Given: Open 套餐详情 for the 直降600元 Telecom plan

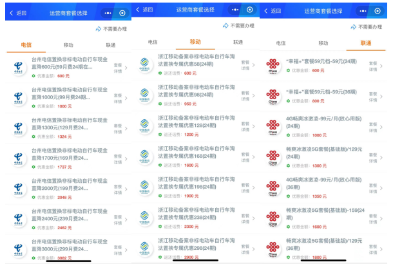Looking at the screenshot, I should point(118,68).
